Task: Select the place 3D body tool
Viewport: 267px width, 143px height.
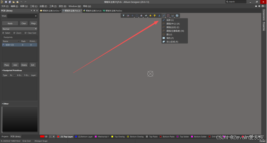Action: (x=146, y=16)
